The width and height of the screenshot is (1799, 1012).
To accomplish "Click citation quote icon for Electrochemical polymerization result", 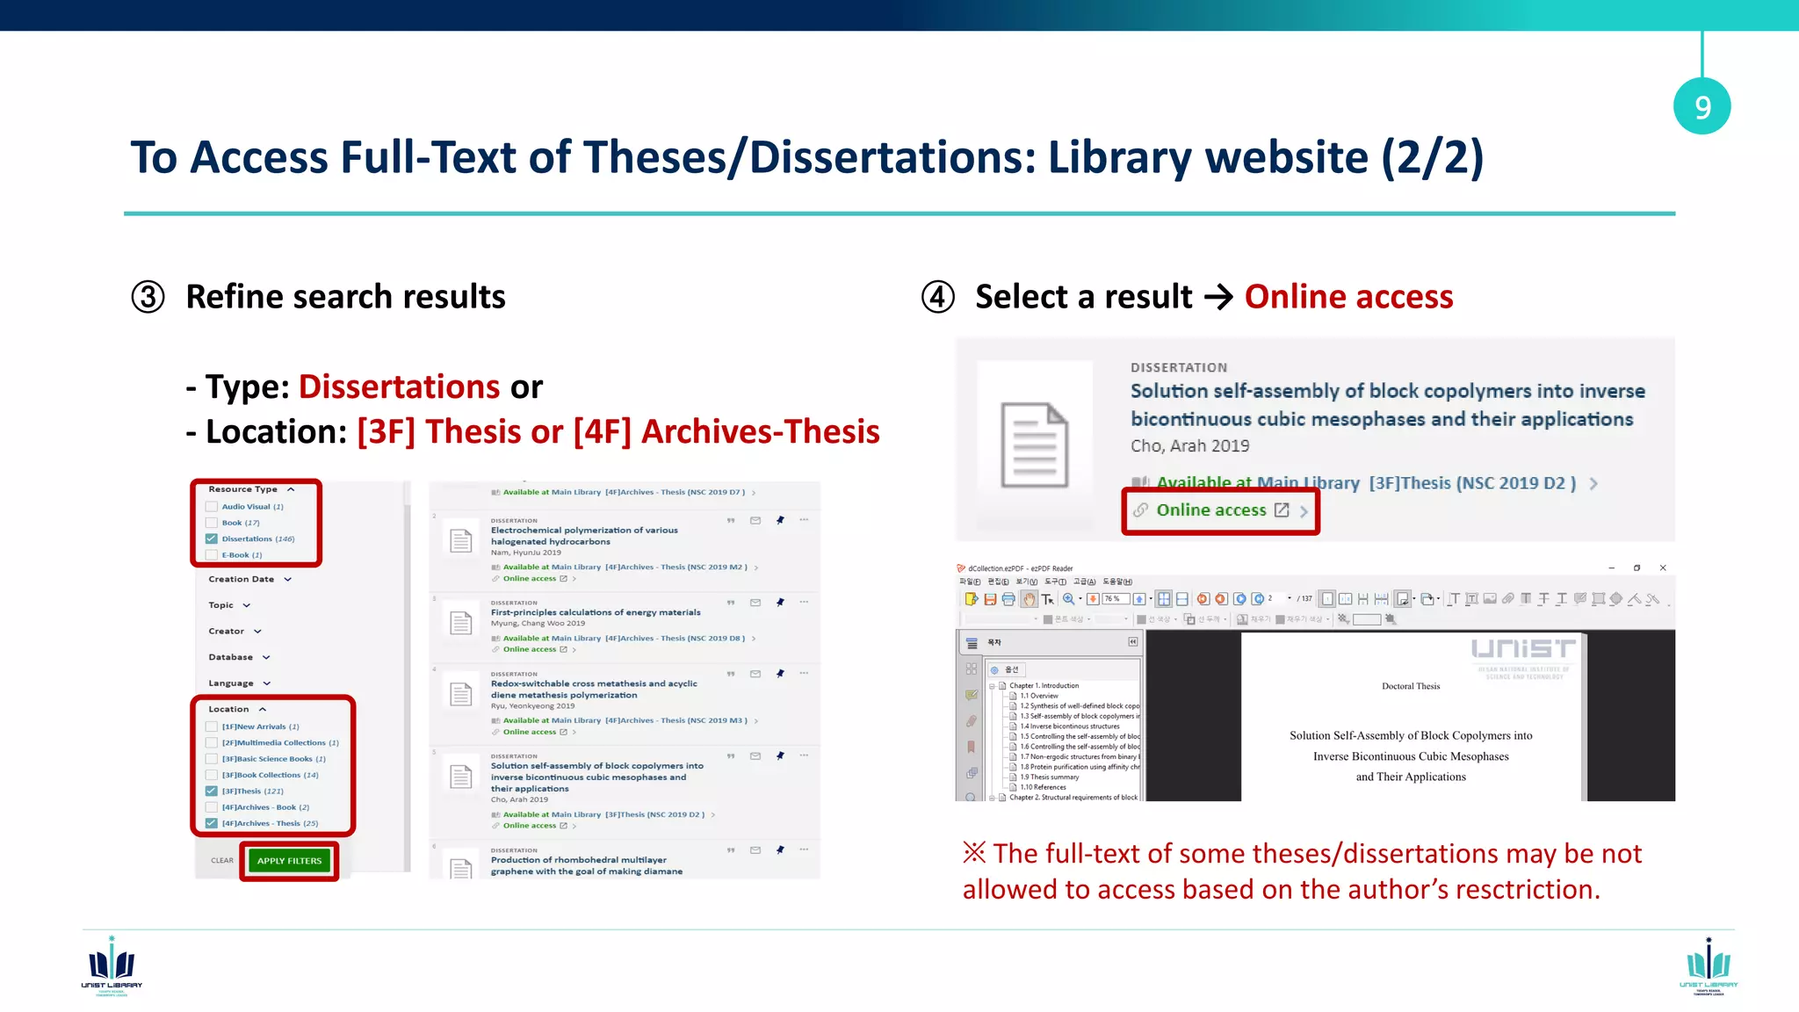I will tap(731, 521).
